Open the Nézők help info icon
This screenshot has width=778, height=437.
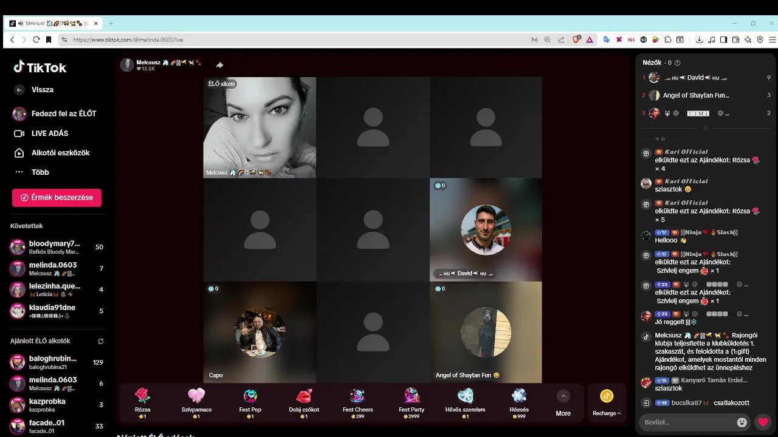(678, 63)
